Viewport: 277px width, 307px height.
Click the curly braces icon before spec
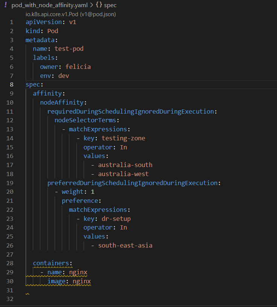[x=99, y=5]
